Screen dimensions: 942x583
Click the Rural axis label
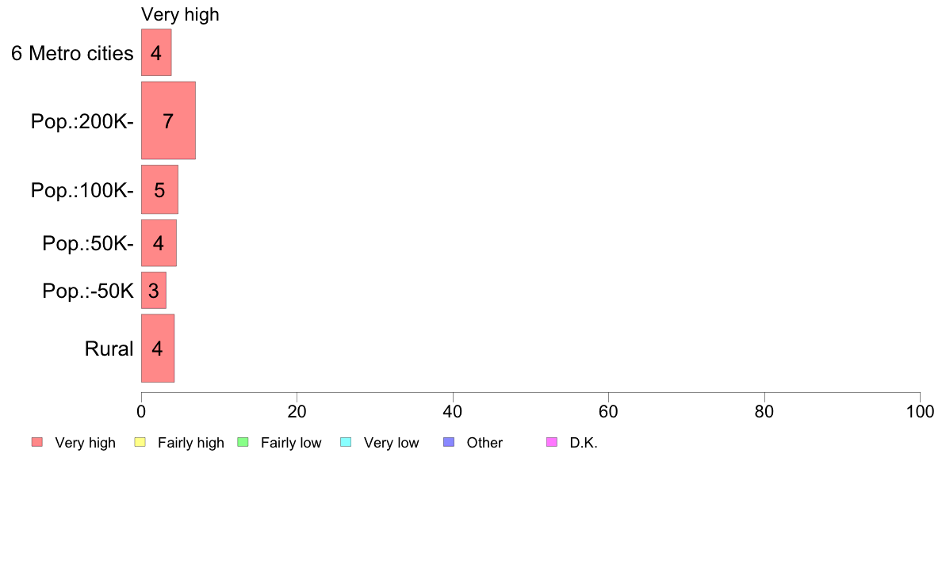click(109, 349)
